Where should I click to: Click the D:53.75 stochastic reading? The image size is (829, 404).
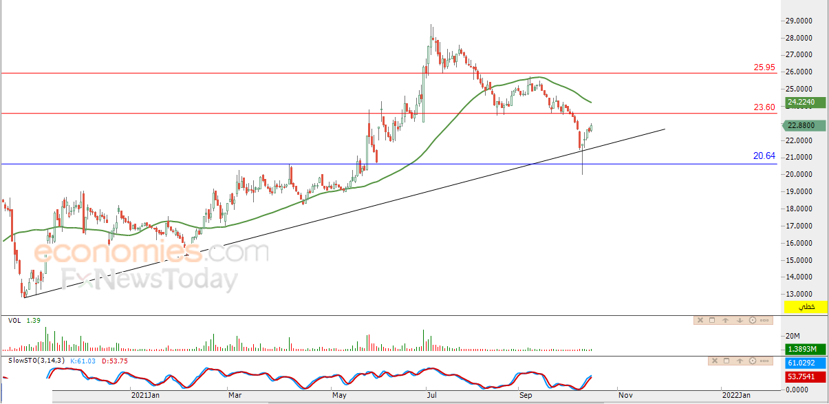[115, 360]
